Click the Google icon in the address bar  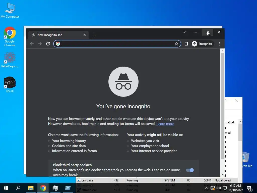(x=58, y=44)
